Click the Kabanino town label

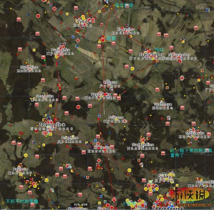[x=126, y=29]
